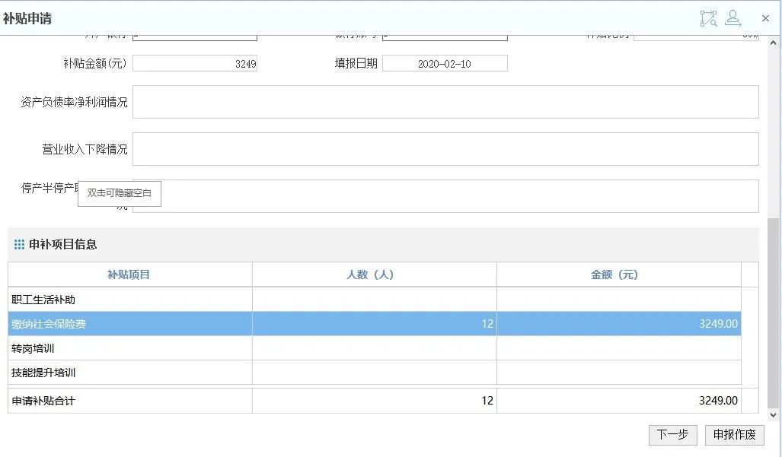782x457 pixels.
Task: Close the 补贴申请 dialog
Action: [x=765, y=18]
